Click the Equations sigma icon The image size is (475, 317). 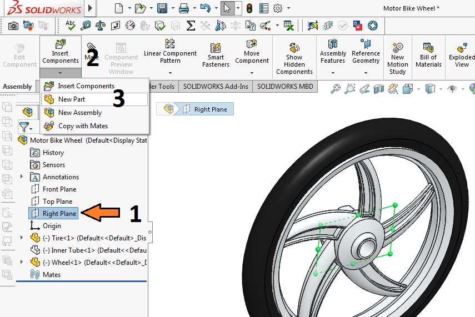191,26
